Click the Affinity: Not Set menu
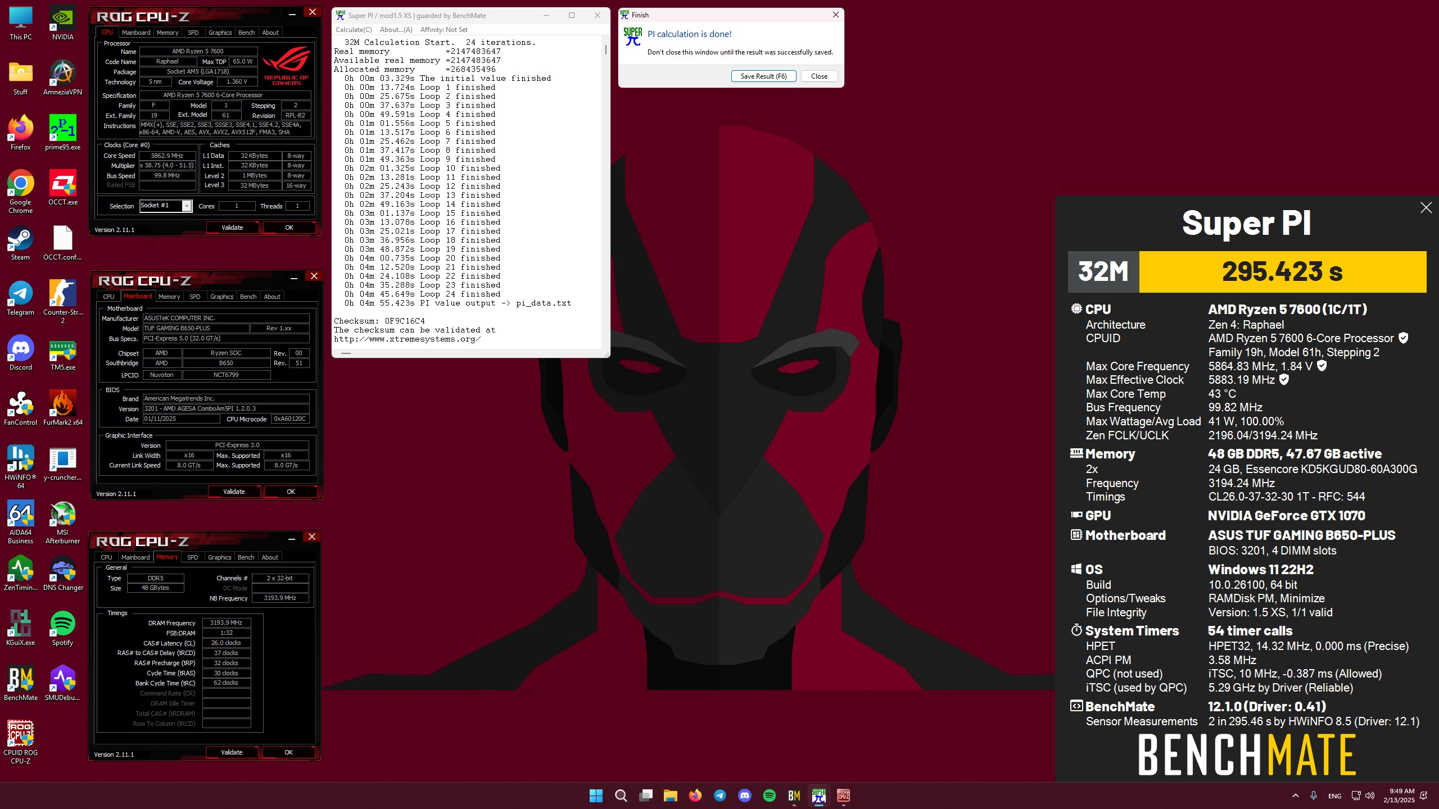 pos(444,30)
